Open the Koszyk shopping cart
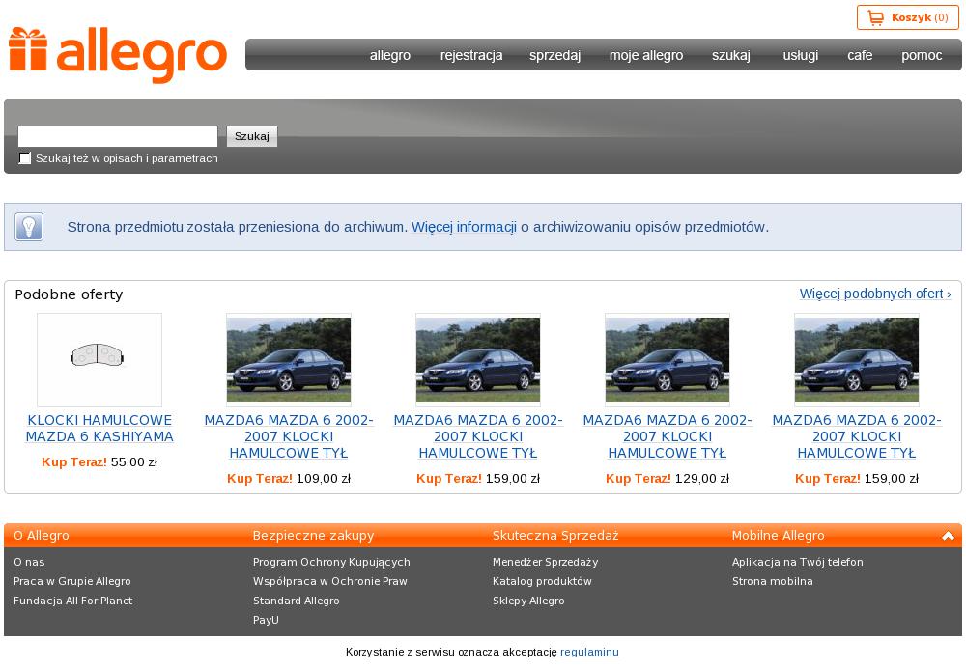The image size is (966, 671). click(907, 17)
